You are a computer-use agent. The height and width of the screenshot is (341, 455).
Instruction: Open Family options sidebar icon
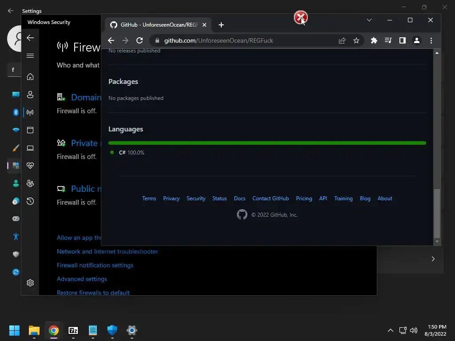click(x=30, y=183)
